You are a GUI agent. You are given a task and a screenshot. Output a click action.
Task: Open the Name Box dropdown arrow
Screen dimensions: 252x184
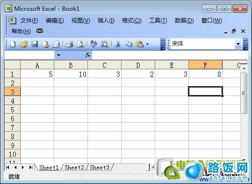tap(58, 55)
